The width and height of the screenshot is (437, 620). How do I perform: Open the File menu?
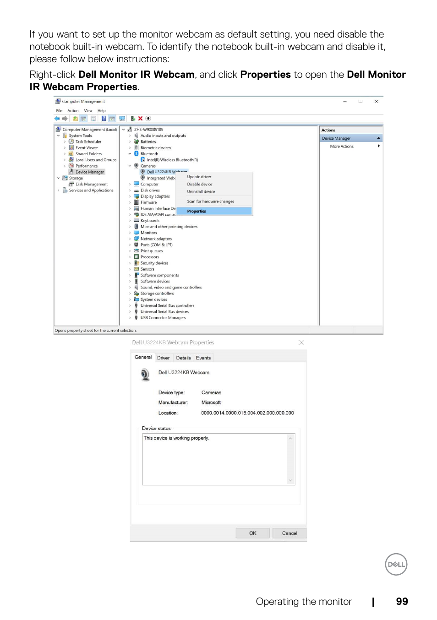(x=59, y=110)
